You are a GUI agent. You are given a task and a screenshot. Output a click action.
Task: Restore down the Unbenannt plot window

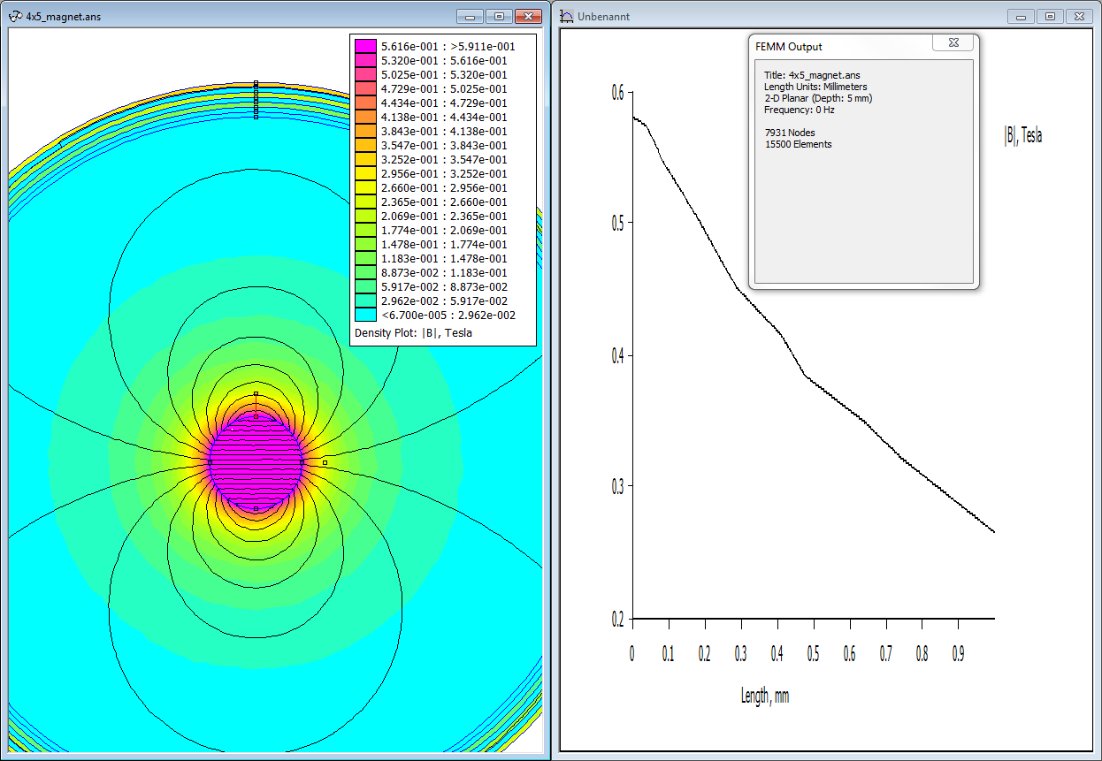click(1050, 16)
